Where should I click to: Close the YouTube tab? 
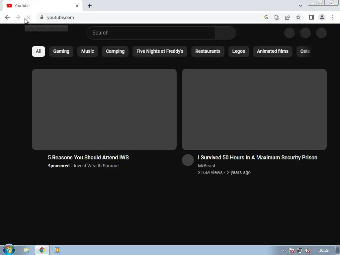(77, 6)
